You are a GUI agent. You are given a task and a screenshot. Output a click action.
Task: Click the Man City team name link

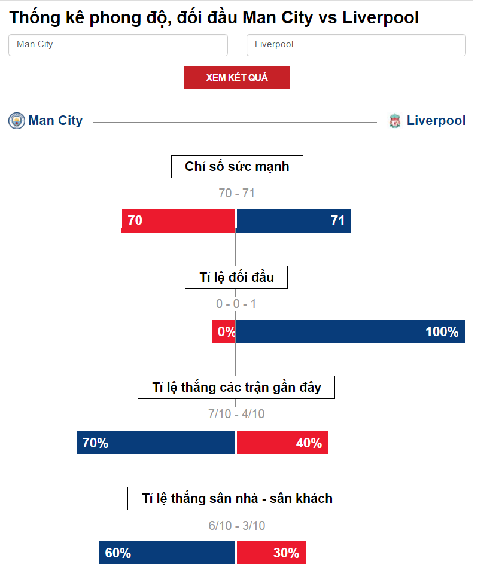(56, 121)
